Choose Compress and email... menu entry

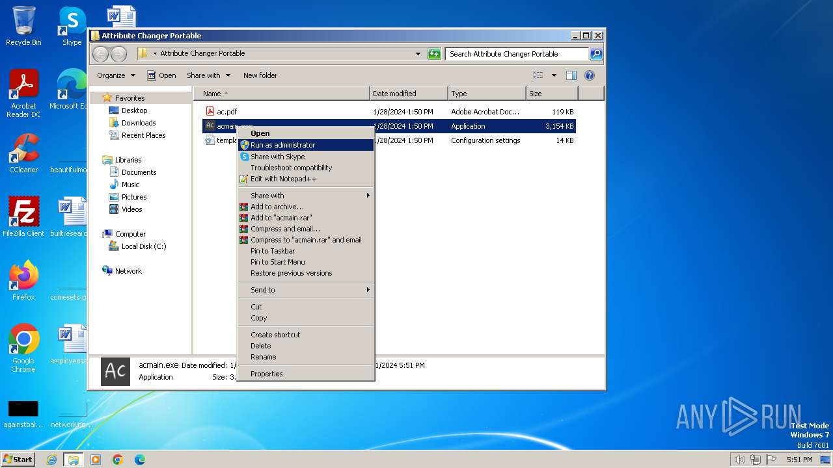pos(306,229)
